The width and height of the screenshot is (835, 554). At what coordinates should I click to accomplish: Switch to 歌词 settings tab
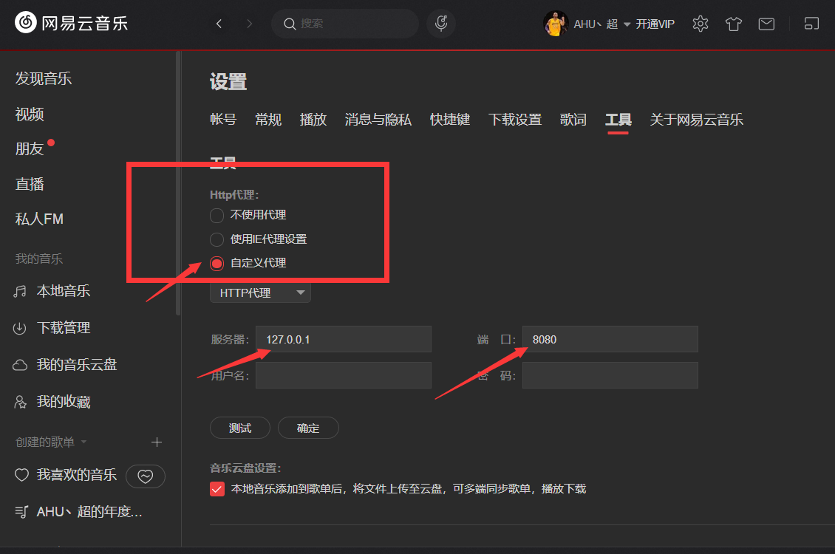tap(573, 119)
